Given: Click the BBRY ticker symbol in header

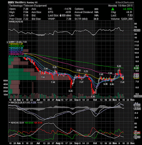Looking at the screenshot, I should pos(12,2).
